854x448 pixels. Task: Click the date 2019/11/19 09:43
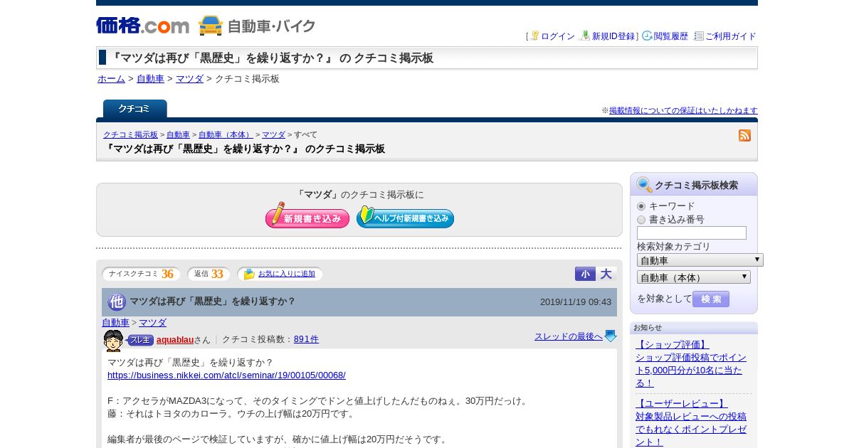pyautogui.click(x=576, y=302)
